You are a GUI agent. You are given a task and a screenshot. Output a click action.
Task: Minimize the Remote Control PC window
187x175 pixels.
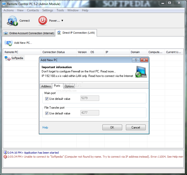point(163,3)
